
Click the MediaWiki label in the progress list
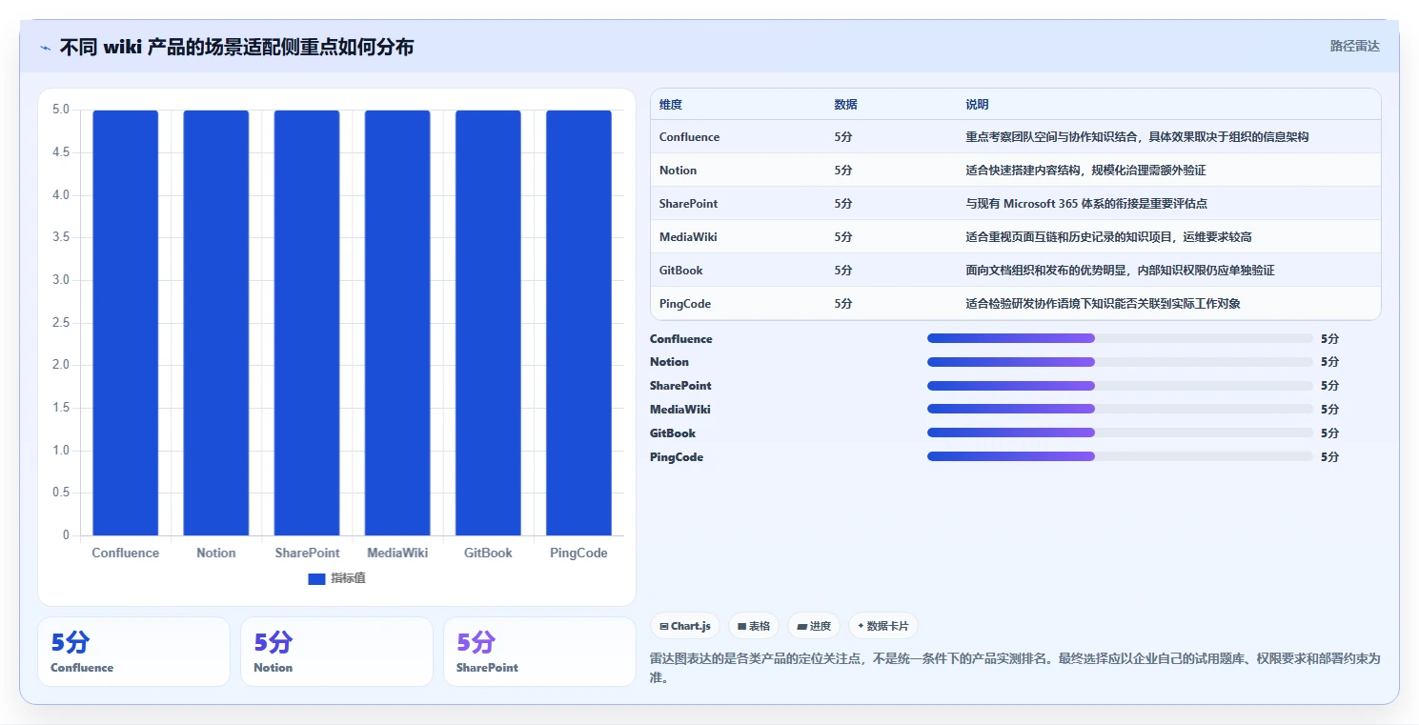point(679,410)
